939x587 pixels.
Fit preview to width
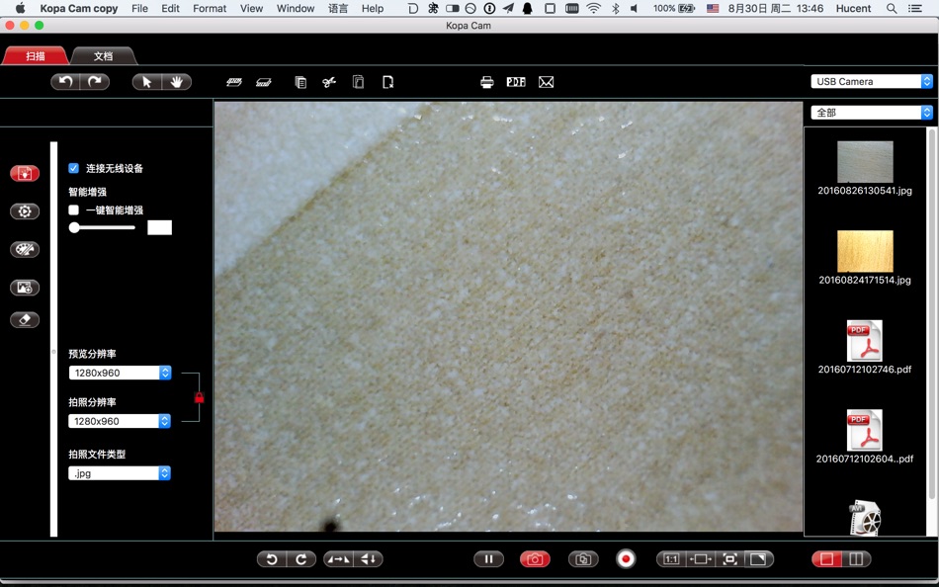pyautogui.click(x=700, y=559)
